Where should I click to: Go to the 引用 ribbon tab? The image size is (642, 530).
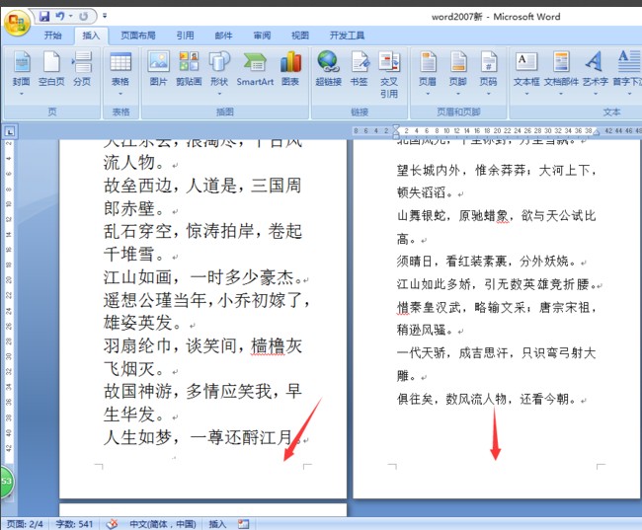coord(185,36)
